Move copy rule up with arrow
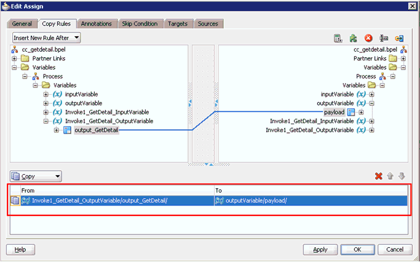 click(390, 176)
